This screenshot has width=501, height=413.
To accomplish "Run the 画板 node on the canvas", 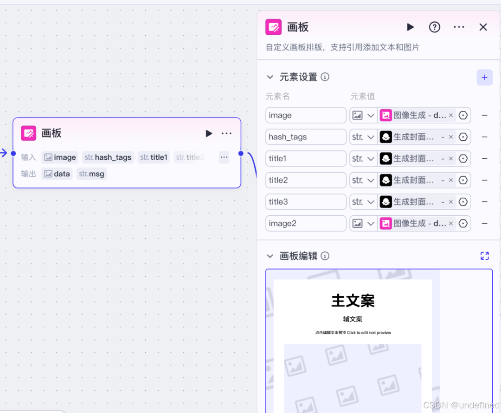I will [209, 133].
